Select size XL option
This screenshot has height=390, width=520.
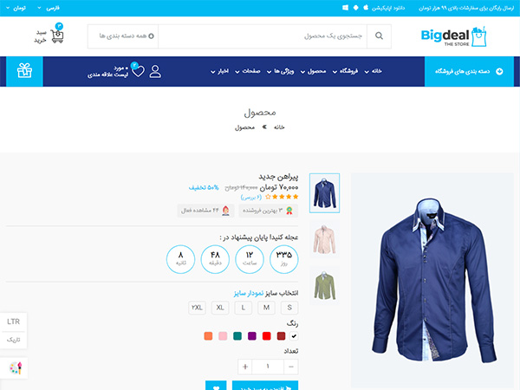[x=220, y=308]
